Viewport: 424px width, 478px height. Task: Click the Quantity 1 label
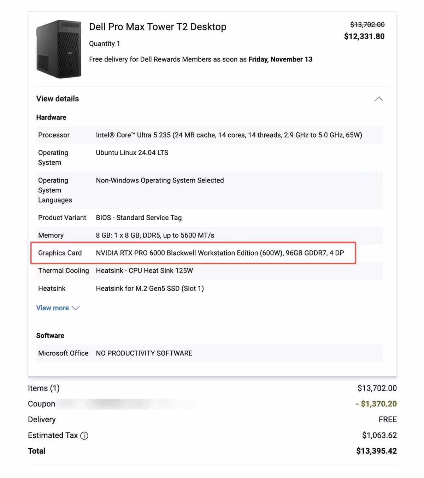[x=105, y=43]
